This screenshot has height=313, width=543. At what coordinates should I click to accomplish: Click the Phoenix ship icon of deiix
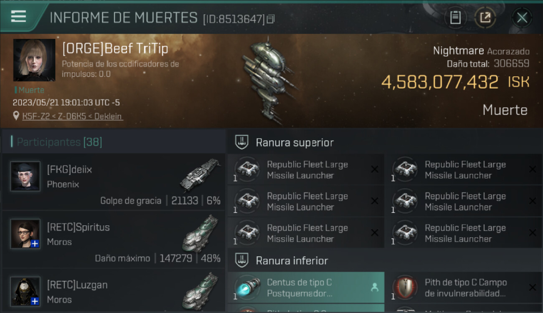[200, 174]
